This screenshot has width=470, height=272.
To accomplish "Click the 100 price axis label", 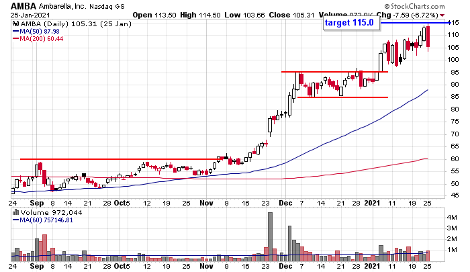I will (453, 60).
